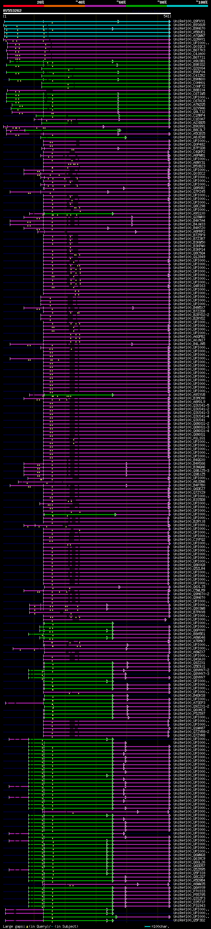The image size is (211, 929).
Task: Click the green ~80% identity legend segment
Action: (146, 6)
